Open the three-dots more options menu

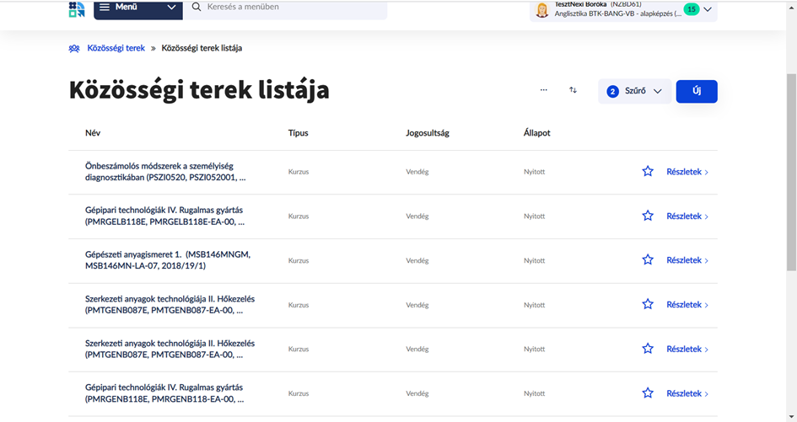tap(543, 90)
